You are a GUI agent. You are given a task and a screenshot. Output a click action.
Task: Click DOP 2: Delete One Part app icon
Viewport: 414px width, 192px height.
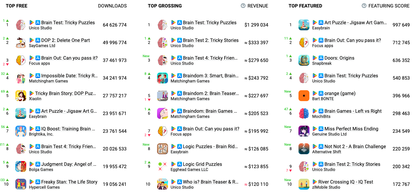[21, 43]
